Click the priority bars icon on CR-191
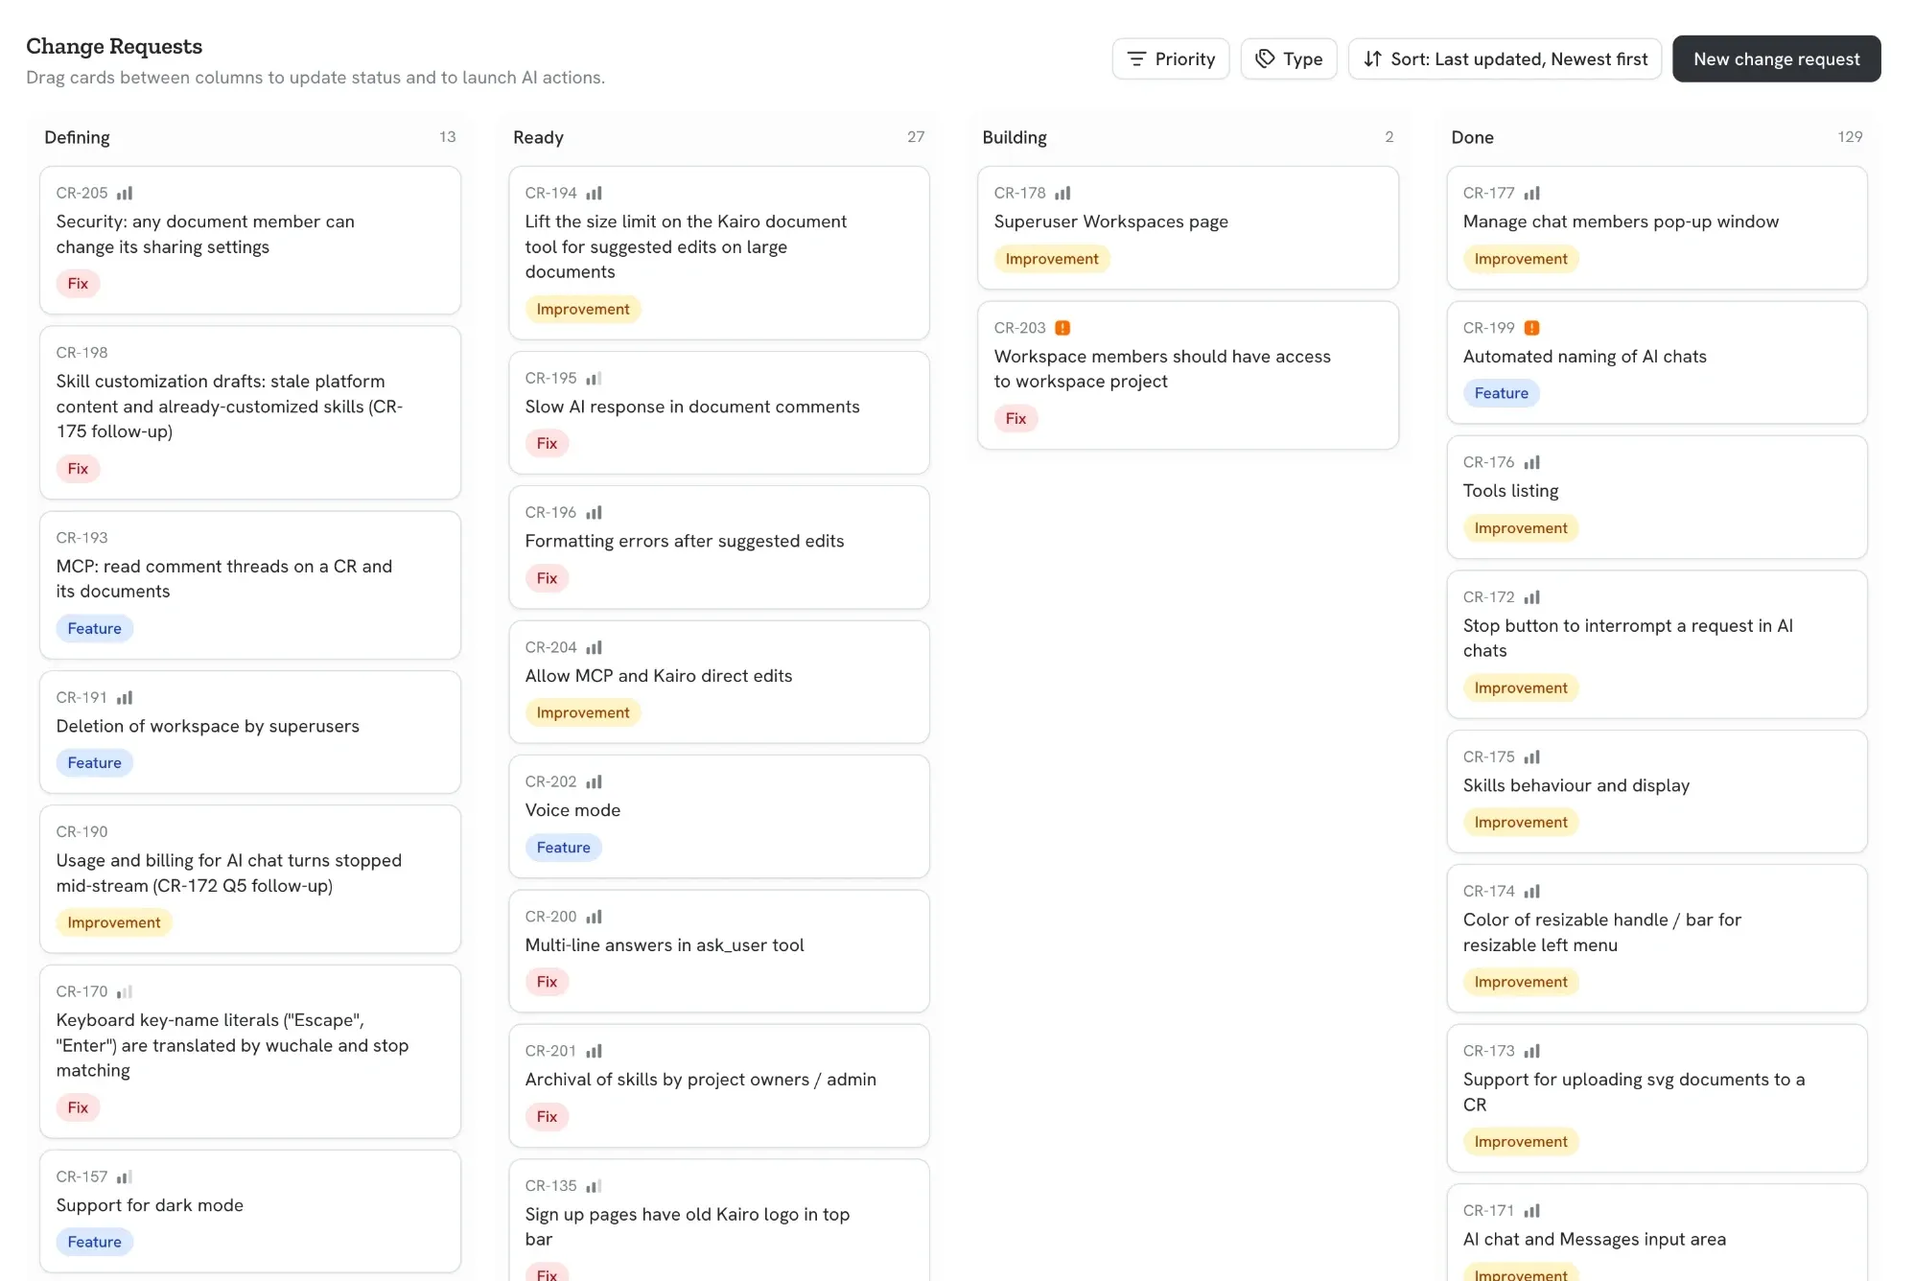Image resolution: width=1914 pixels, height=1281 pixels. pos(125,698)
